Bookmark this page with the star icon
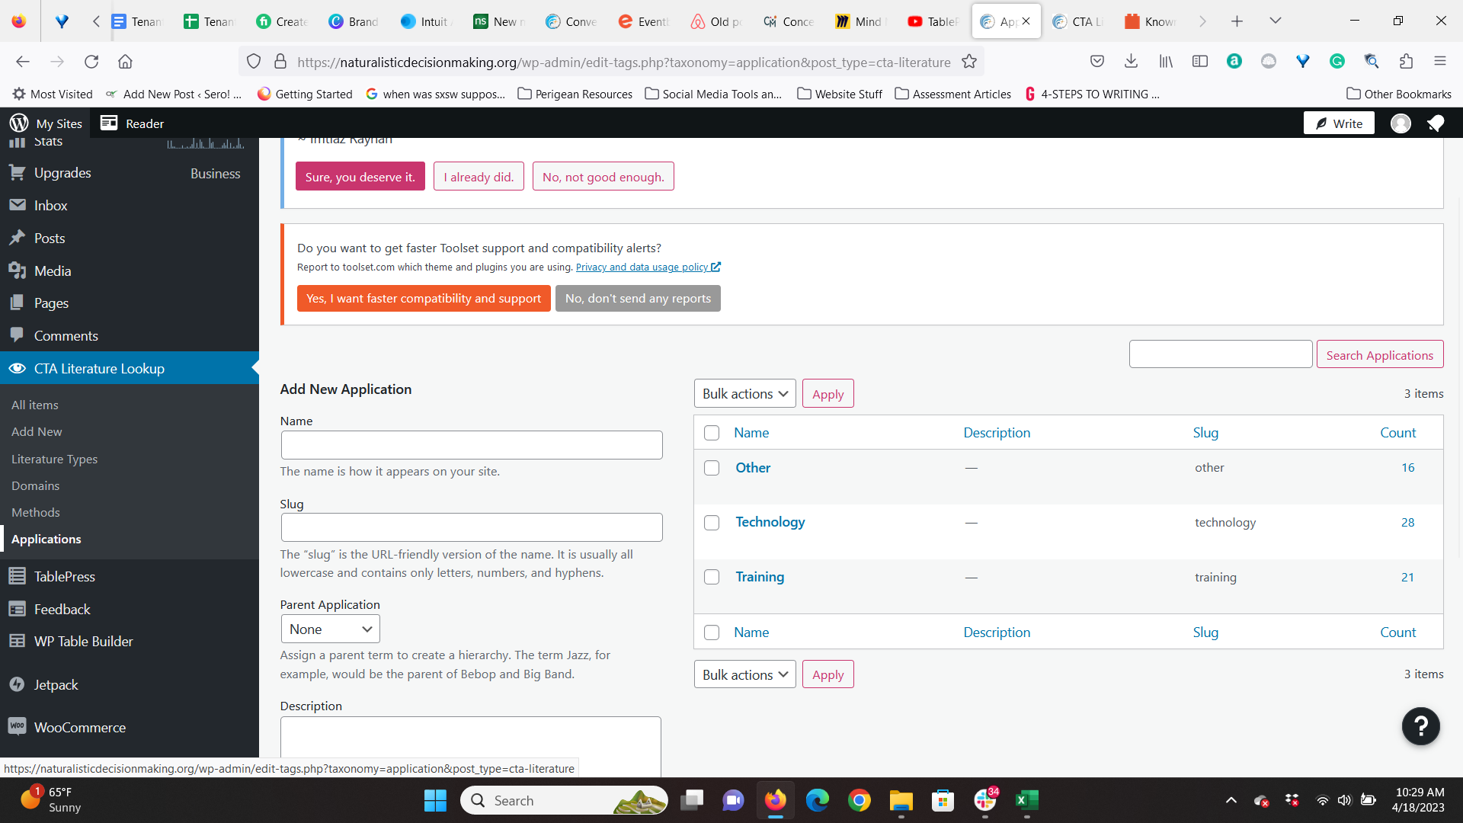The width and height of the screenshot is (1463, 823). (969, 62)
